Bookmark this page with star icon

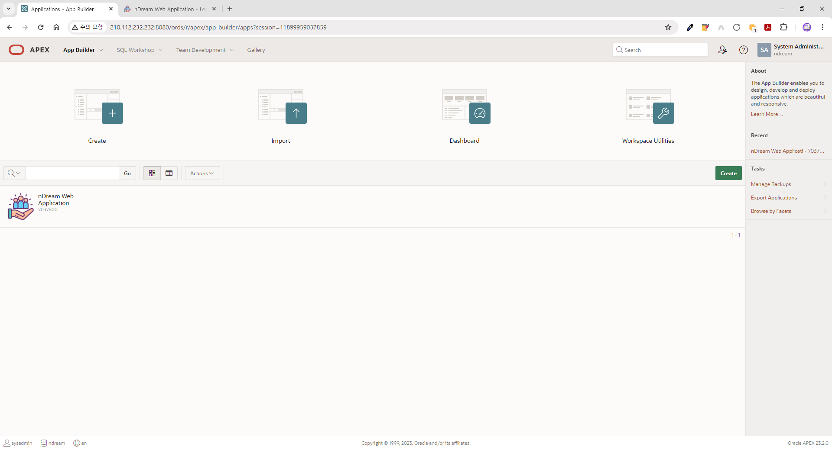668,27
